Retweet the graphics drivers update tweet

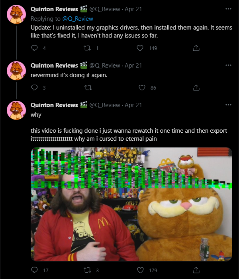[x=87, y=48]
